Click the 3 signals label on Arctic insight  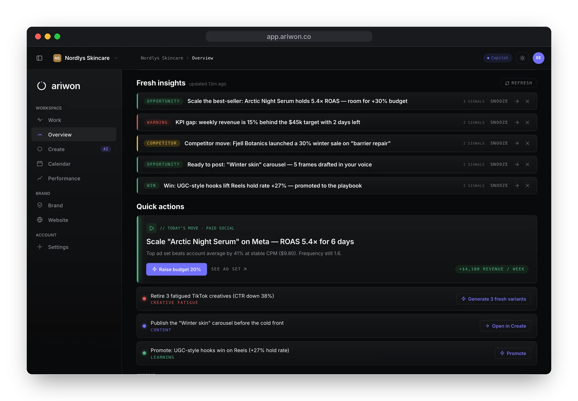coord(474,101)
